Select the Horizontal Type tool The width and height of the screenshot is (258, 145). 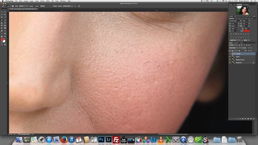(x=5, y=31)
